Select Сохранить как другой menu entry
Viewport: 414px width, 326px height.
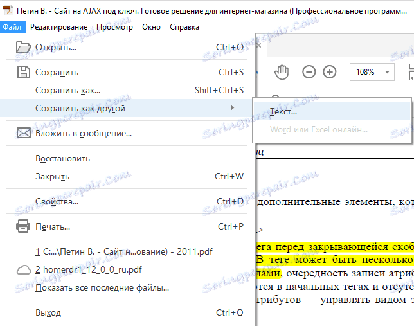click(128, 108)
